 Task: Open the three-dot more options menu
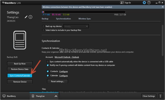point(160,96)
